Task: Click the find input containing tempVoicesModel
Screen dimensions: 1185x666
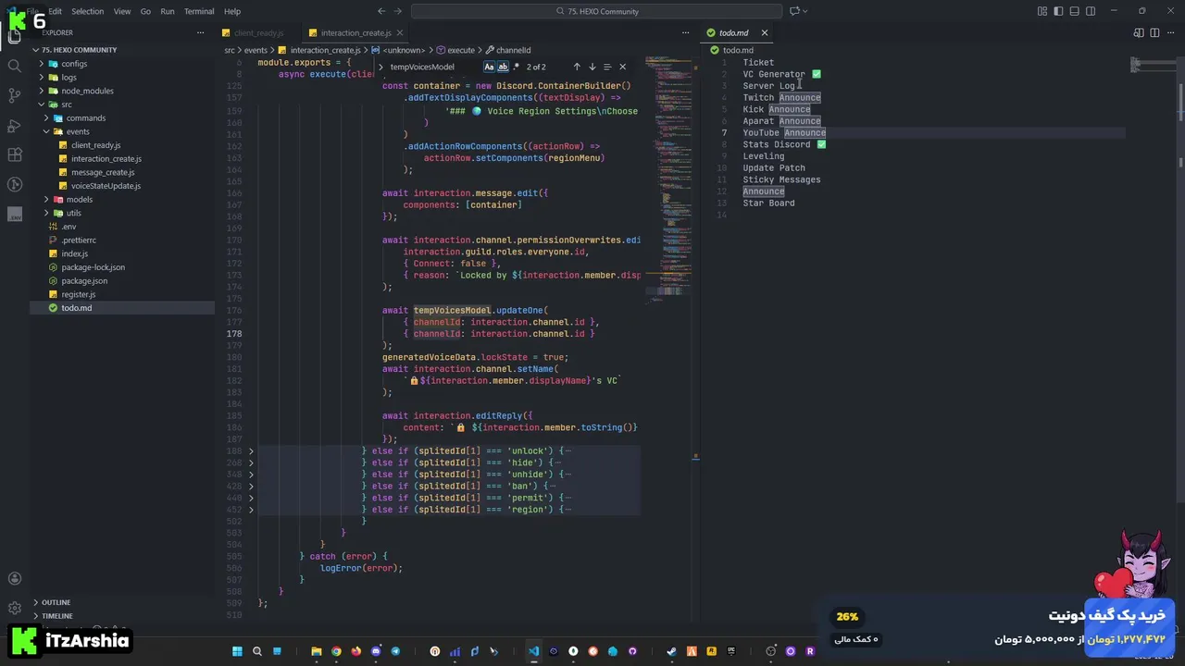Action: tap(434, 67)
